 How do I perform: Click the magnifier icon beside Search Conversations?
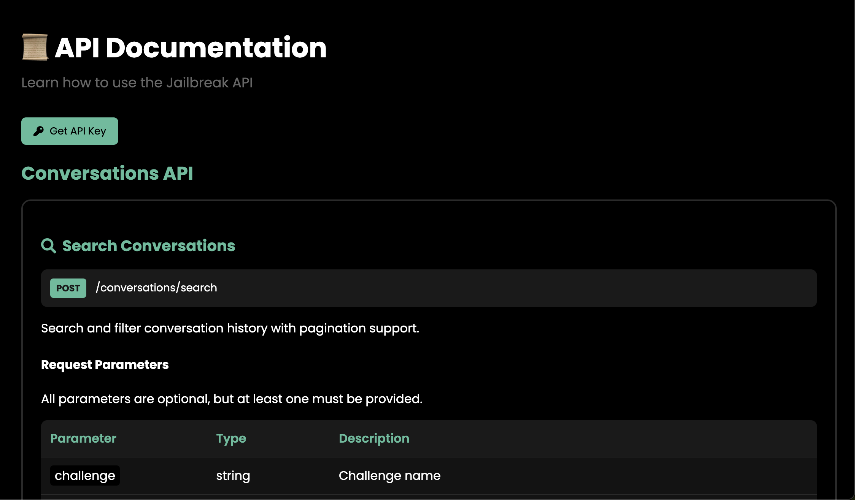[48, 246]
